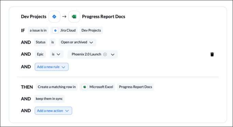Click the 'a issue is in' chip
233x127 pixels.
tap(38, 31)
